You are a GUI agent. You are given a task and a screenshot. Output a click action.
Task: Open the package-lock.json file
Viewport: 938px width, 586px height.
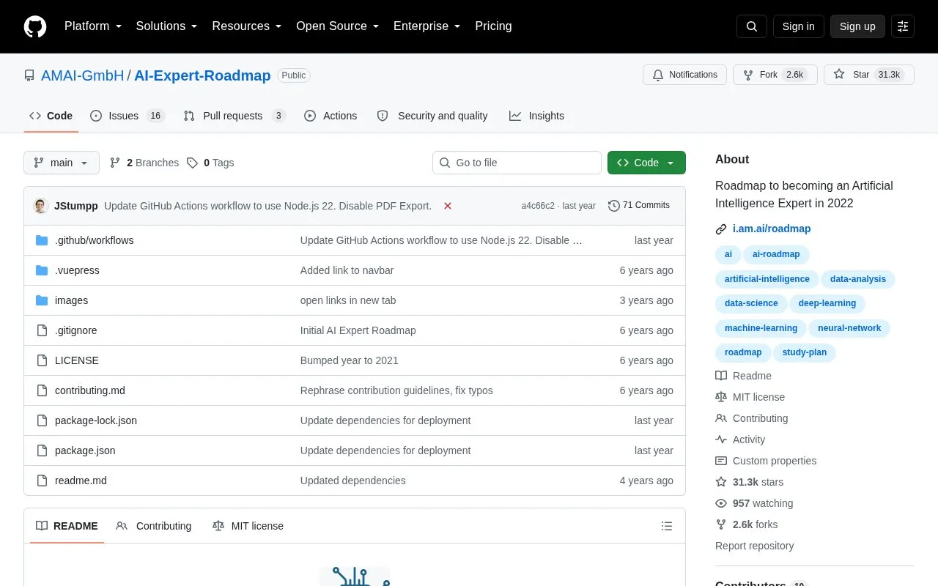tap(96, 420)
